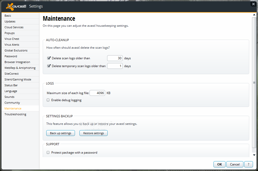
Task: Select Language in the sidebar
Action: [x=20, y=91]
